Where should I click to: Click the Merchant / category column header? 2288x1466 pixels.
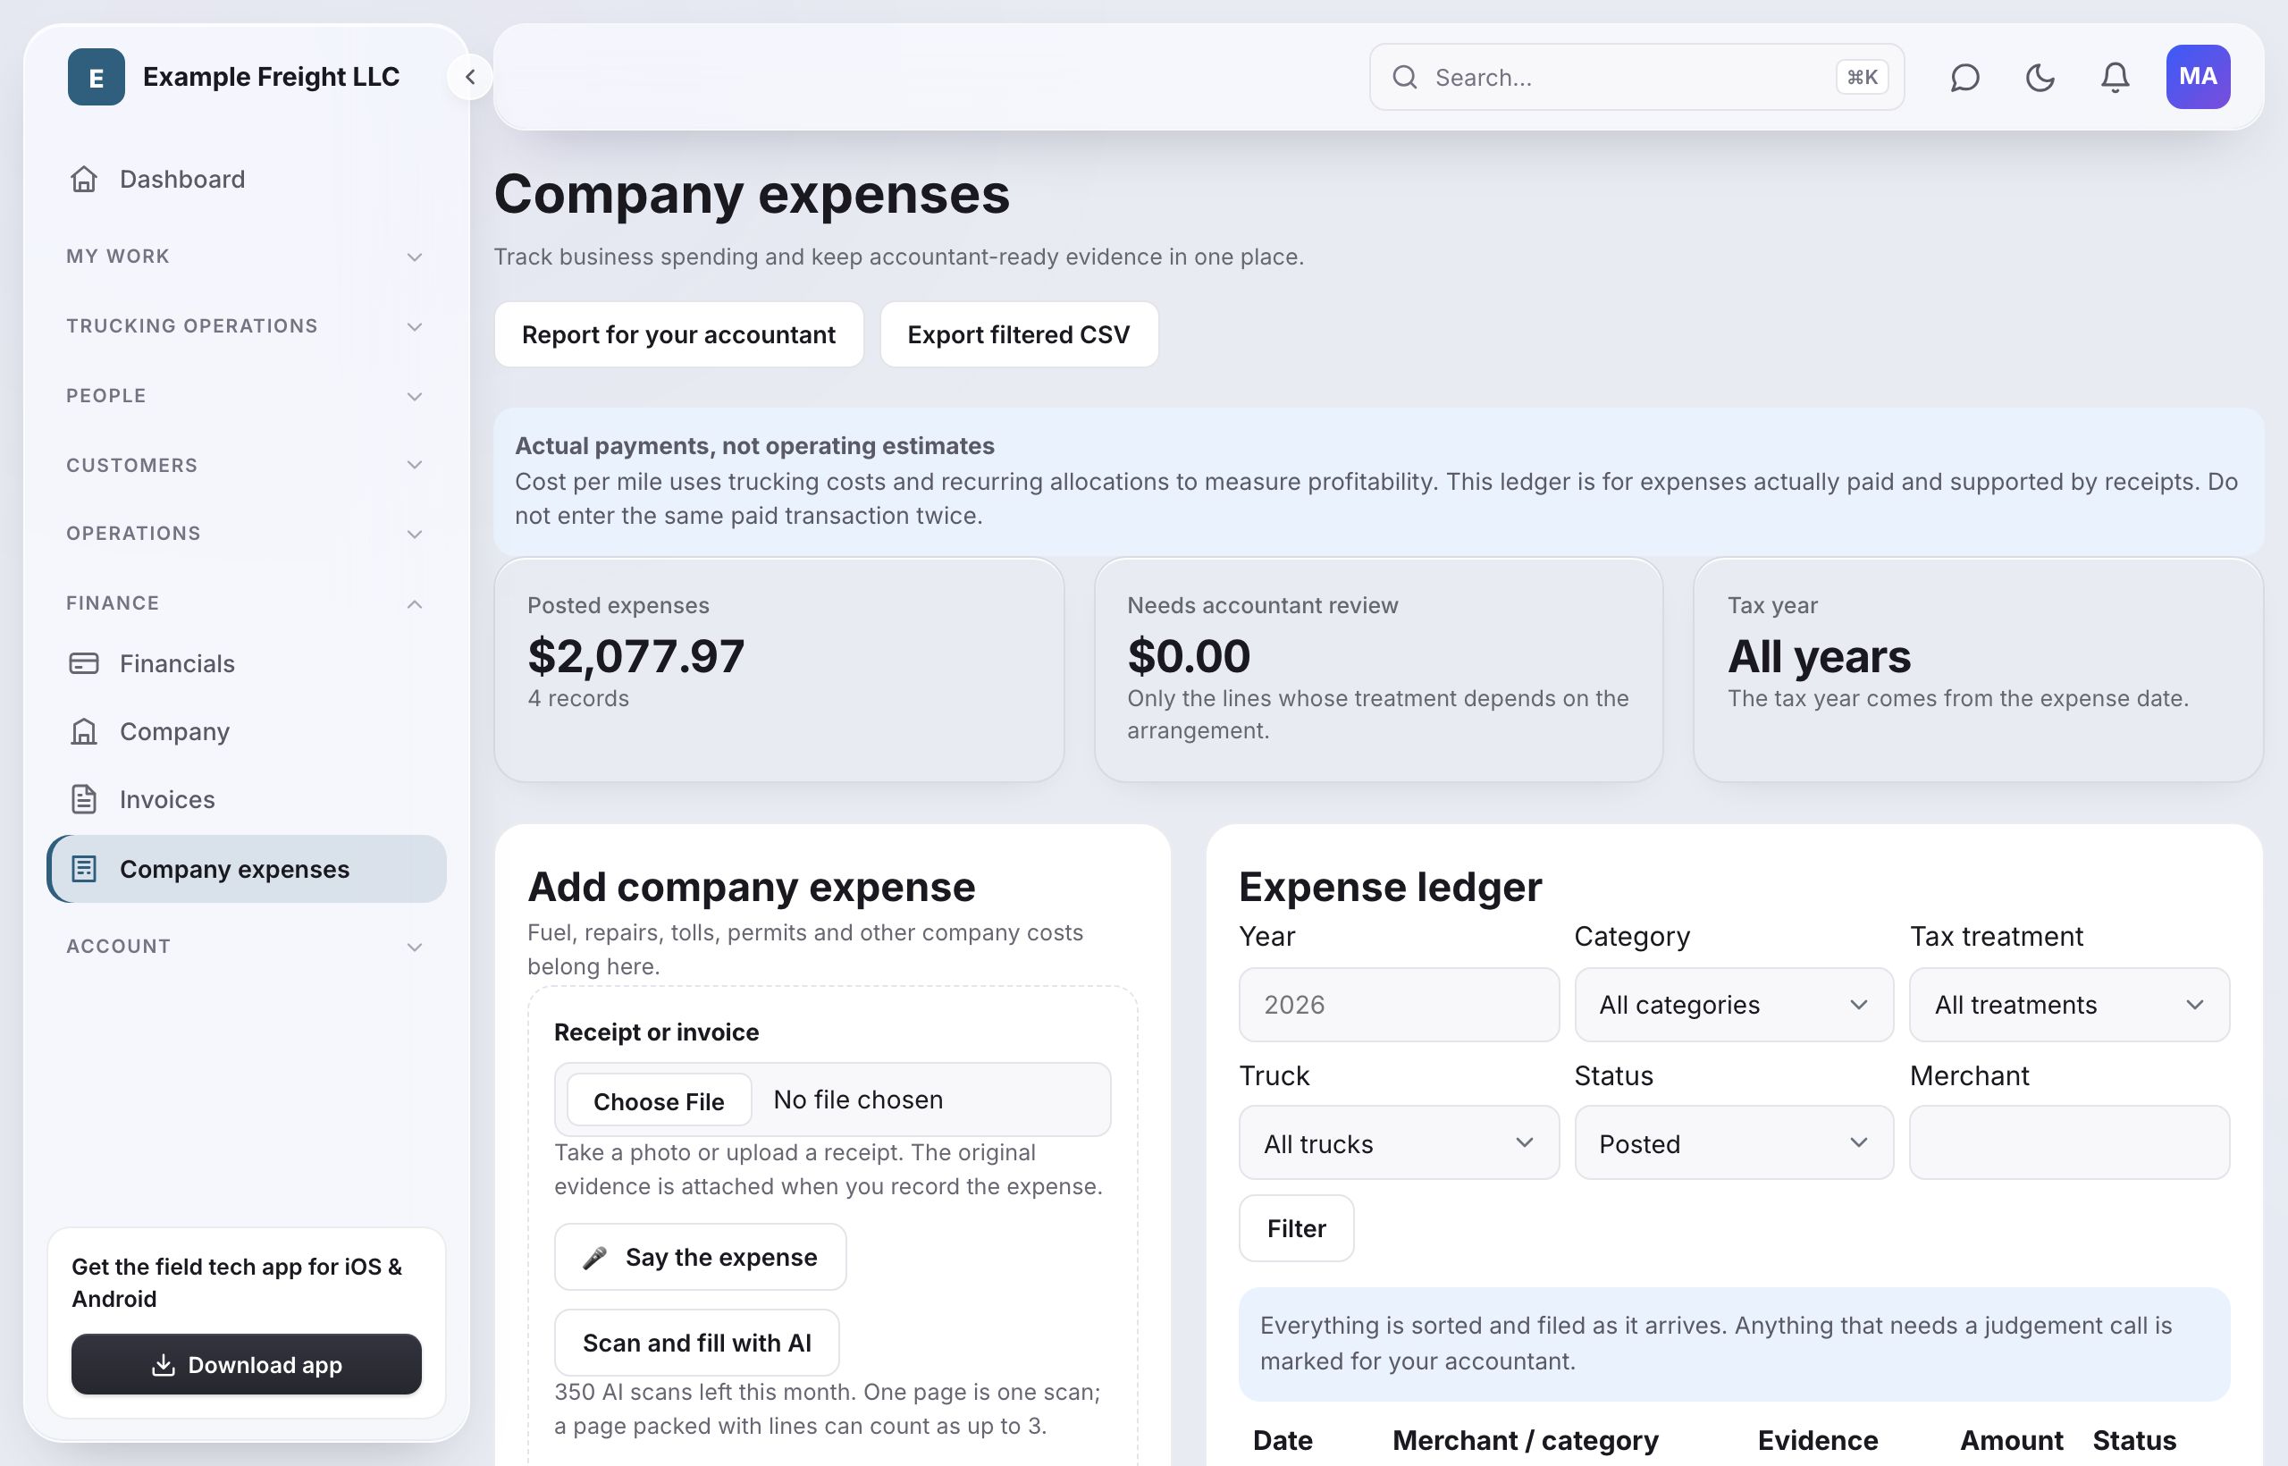(x=1525, y=1440)
